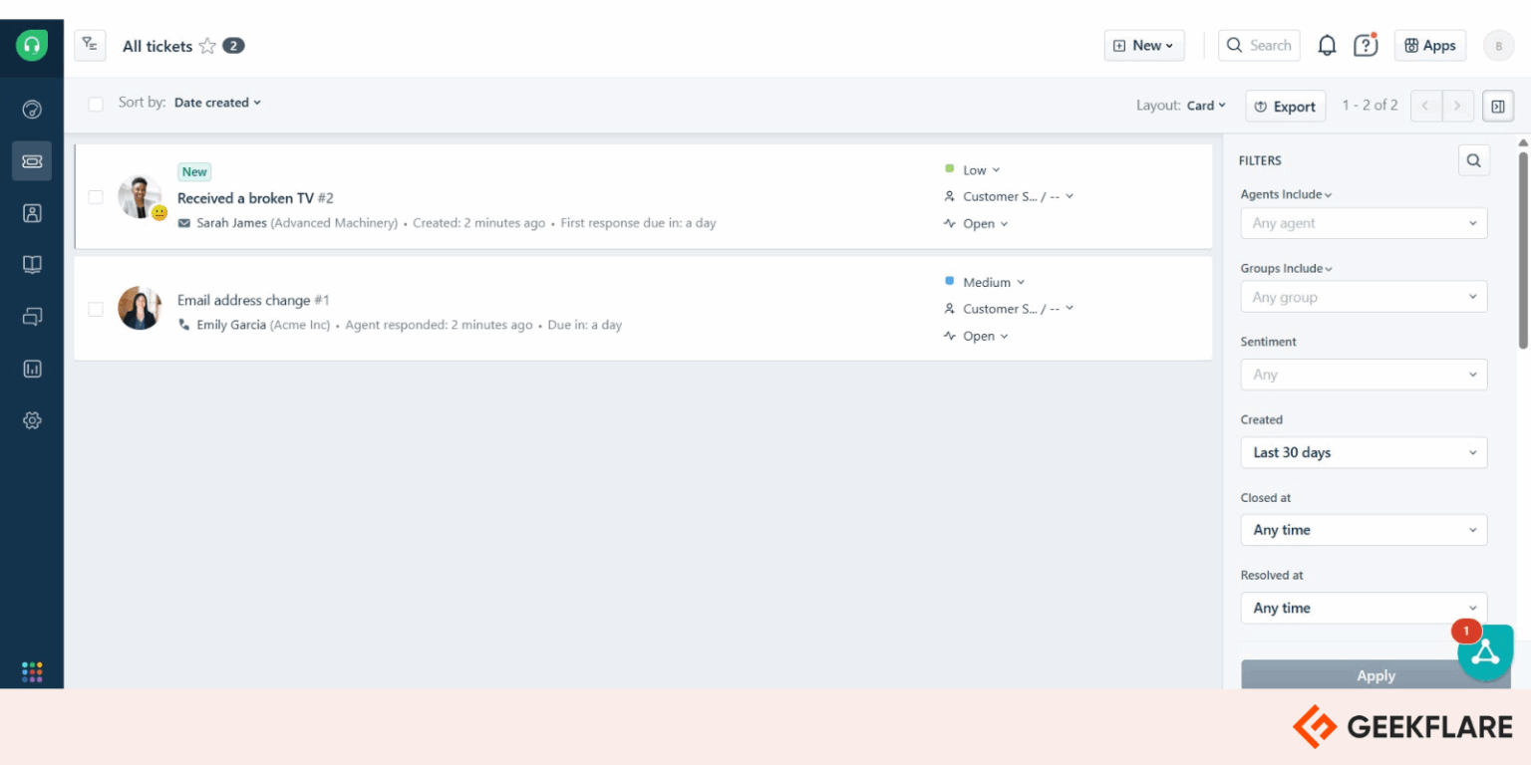Open the Dashboard from the left sidebar
1531x765 pixels.
[32, 109]
